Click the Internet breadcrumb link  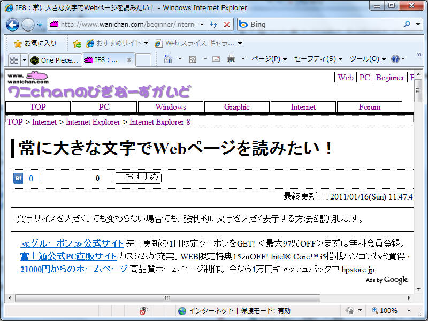(x=44, y=122)
